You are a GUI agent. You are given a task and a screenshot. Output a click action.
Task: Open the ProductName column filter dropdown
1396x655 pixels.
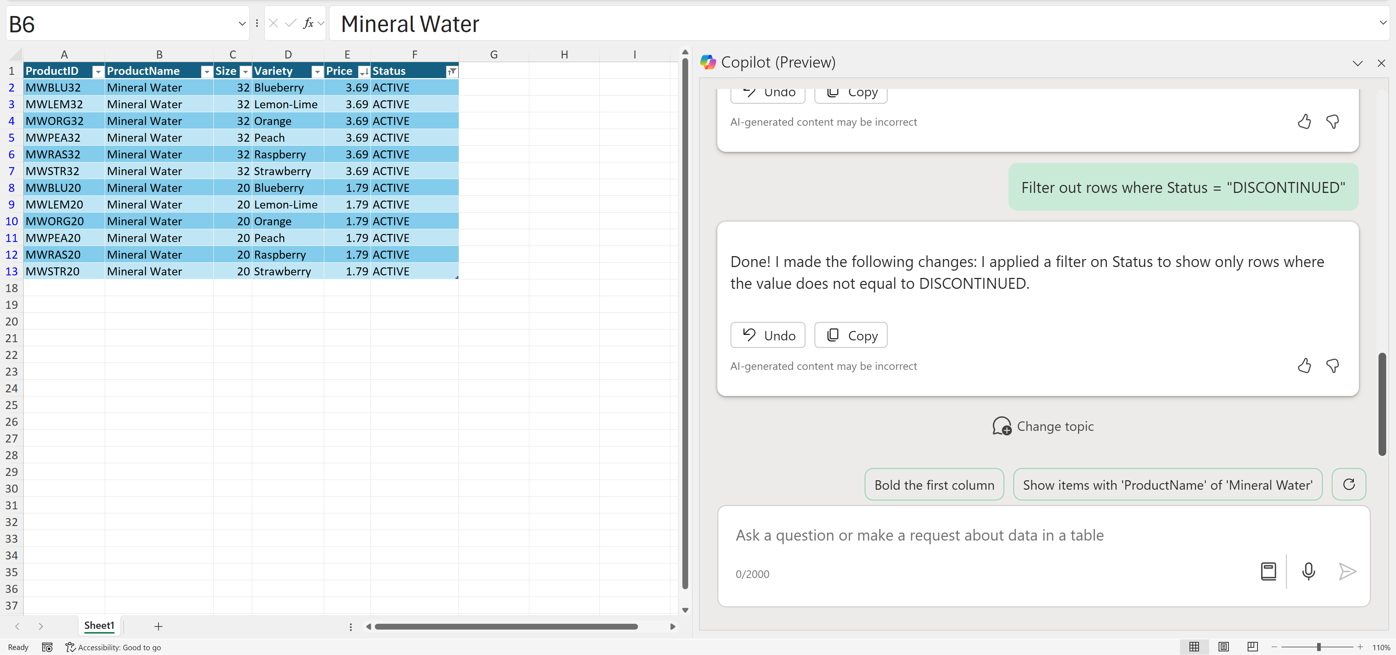pyautogui.click(x=206, y=72)
